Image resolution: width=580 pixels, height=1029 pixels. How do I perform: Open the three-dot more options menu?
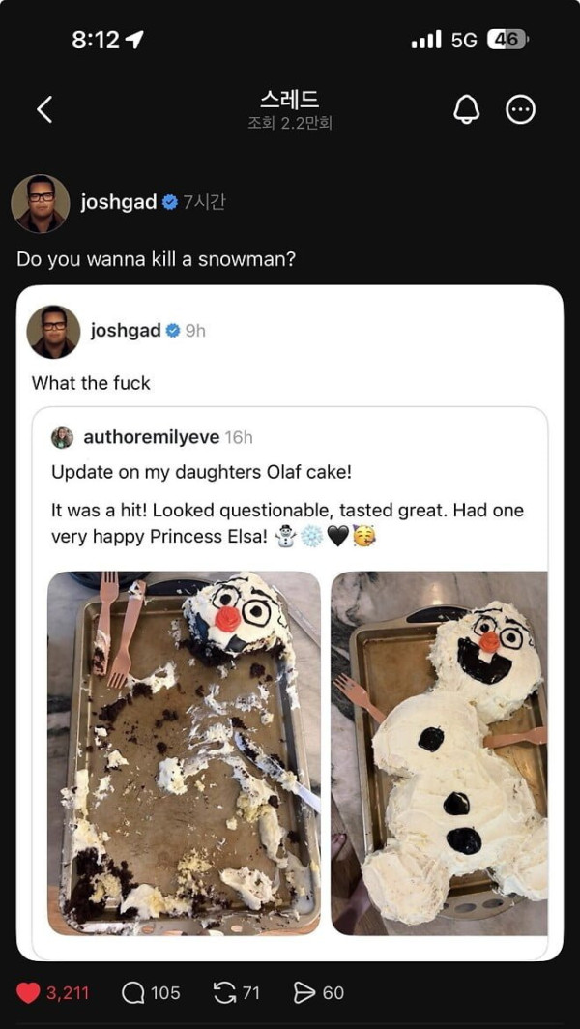tap(521, 110)
